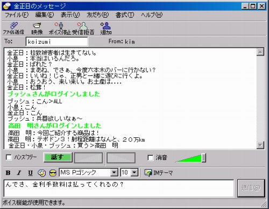Click the ファイル送信 paperclip icon
269x209 pixels.
click(13, 25)
